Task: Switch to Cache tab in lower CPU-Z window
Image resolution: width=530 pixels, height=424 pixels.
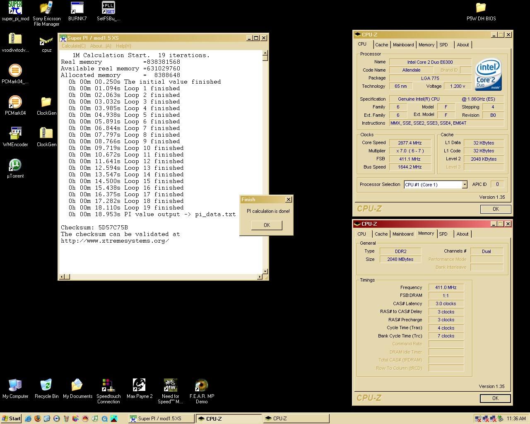Action: tap(381, 234)
